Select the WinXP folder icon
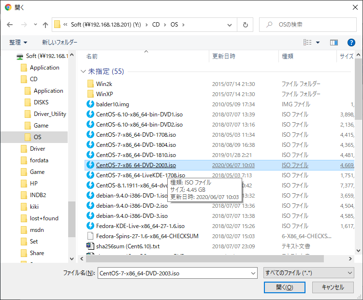Screen dimensions: 363x300 coord(90,94)
